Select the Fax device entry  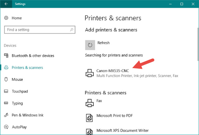coord(99,101)
